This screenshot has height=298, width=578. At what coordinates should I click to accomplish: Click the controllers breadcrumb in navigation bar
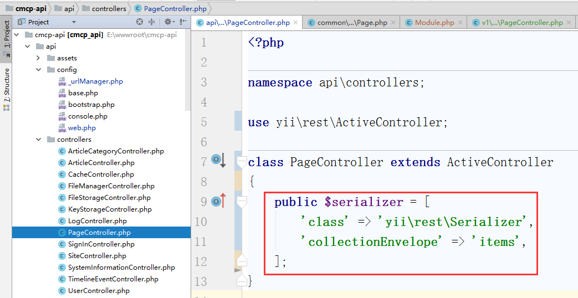[109, 8]
